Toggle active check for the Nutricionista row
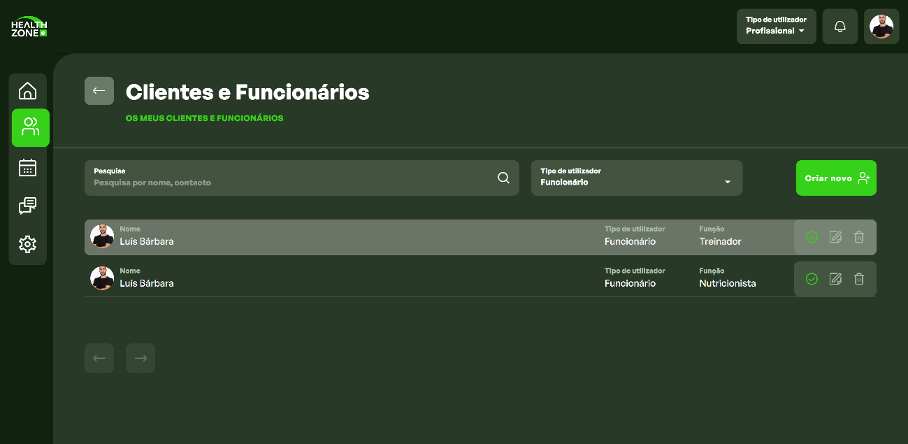 click(812, 279)
